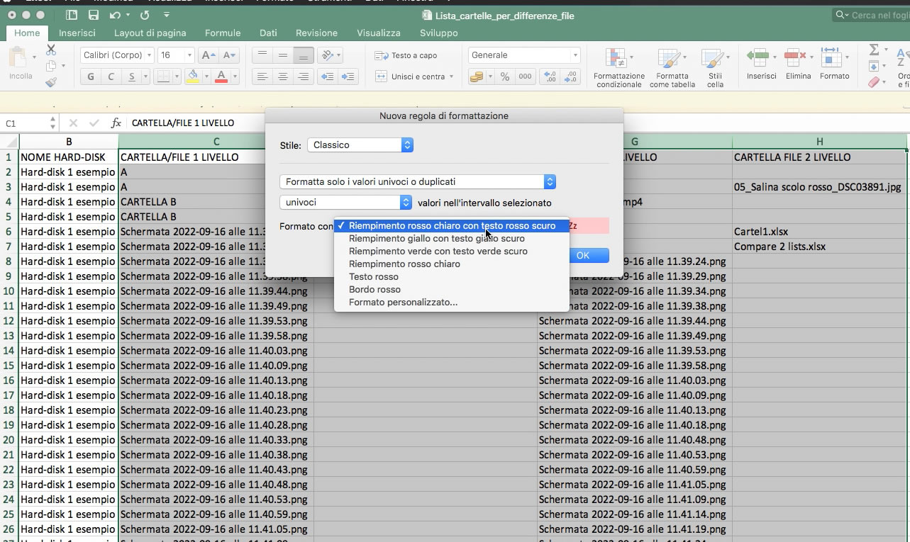Image resolution: width=910 pixels, height=542 pixels.
Task: Select Bordo rosso format option
Action: click(x=374, y=290)
